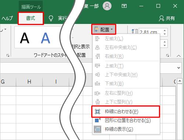Click the align right icon in menu
Screen dimensions: 184x140
(98, 56)
